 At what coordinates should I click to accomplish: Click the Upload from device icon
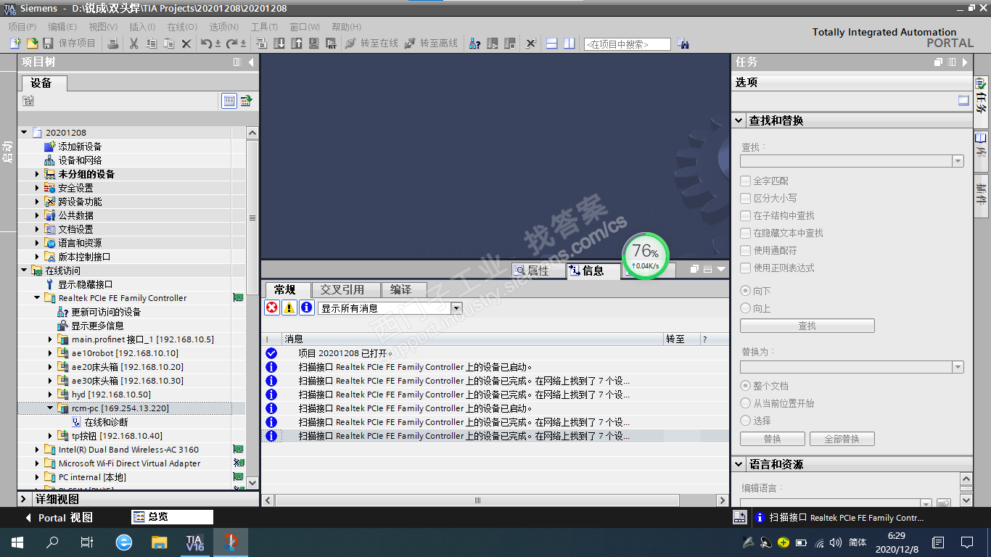[x=297, y=44]
